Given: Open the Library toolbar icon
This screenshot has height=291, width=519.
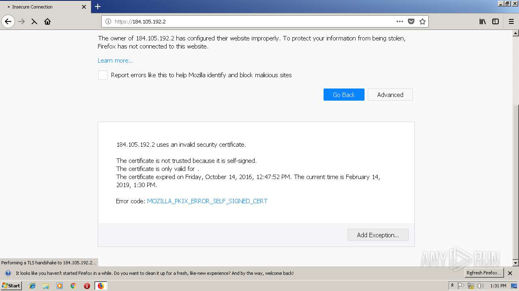Looking at the screenshot, I should [483, 21].
